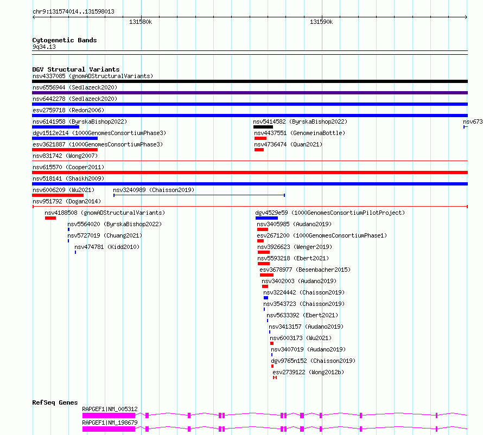Click the nsv6442278 (Sedlazeck2020) label
483x435 pixels.
tap(75, 99)
